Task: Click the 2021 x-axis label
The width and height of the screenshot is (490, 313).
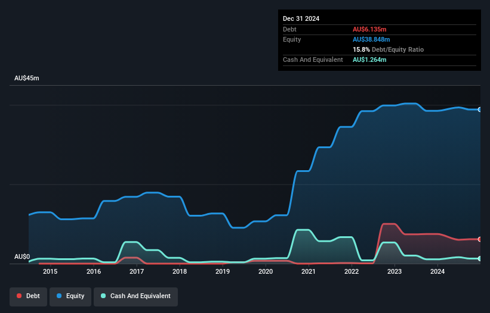Action: (309, 271)
